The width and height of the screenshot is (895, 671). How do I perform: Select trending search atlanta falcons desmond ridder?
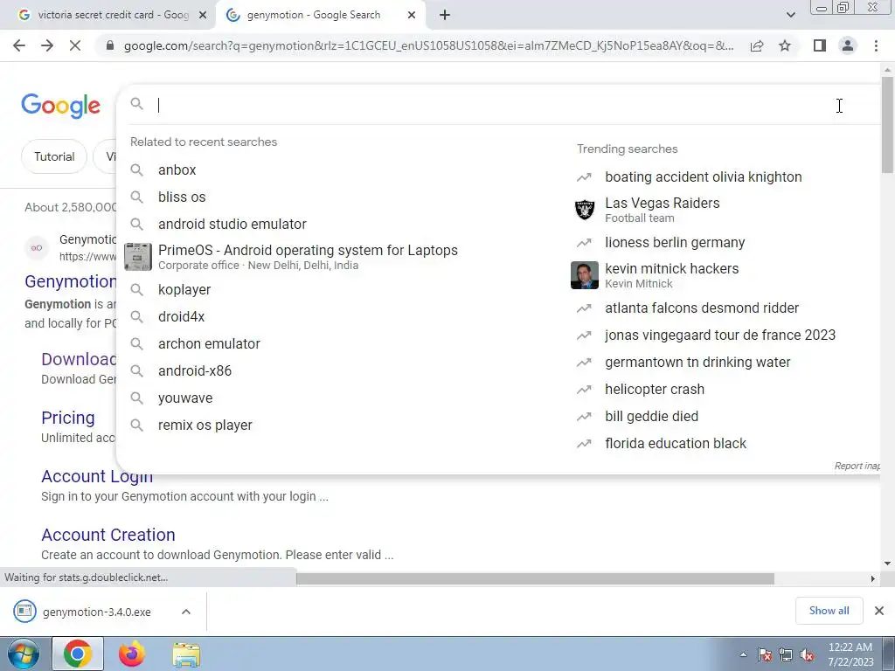(702, 308)
